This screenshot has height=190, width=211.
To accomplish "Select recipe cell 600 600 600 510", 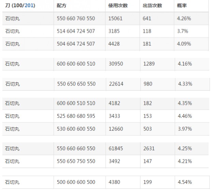I will (76, 64).
